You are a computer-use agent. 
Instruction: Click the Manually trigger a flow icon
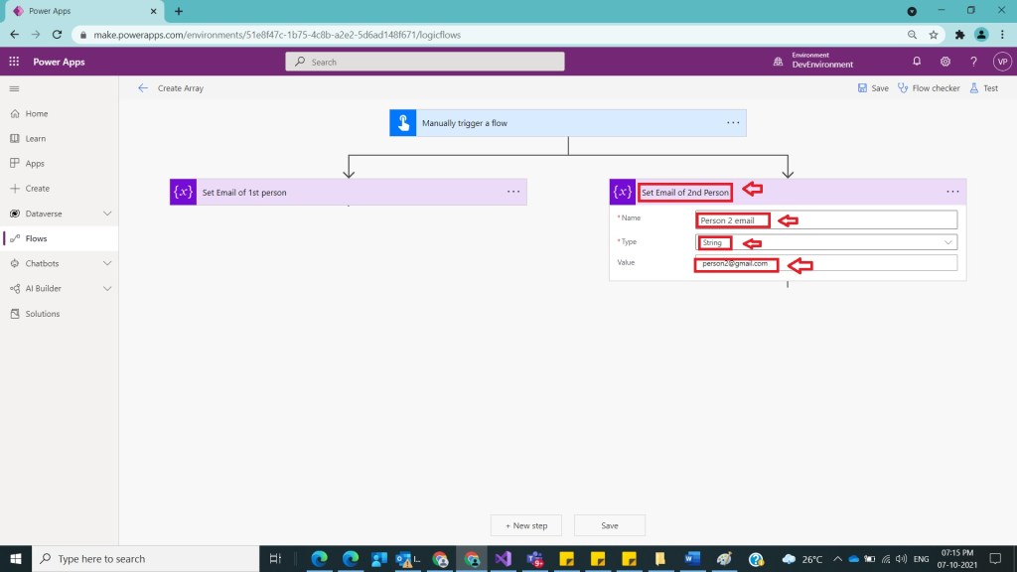point(402,123)
